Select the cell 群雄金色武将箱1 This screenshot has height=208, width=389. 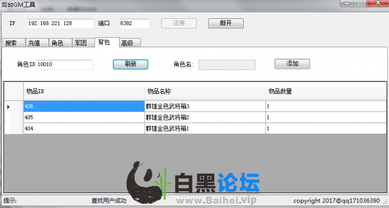click(205, 129)
